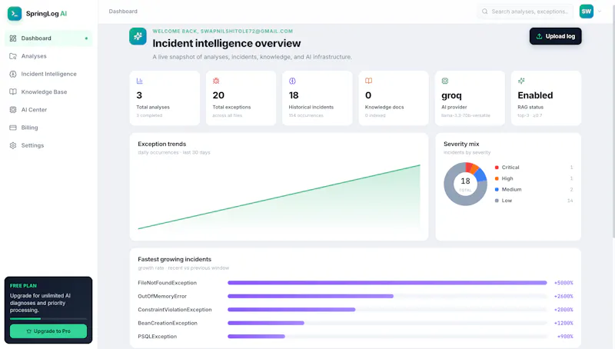Screen dimensions: 615x349
Task: Click the free plan usage progress bar
Action: pyautogui.click(x=48, y=319)
